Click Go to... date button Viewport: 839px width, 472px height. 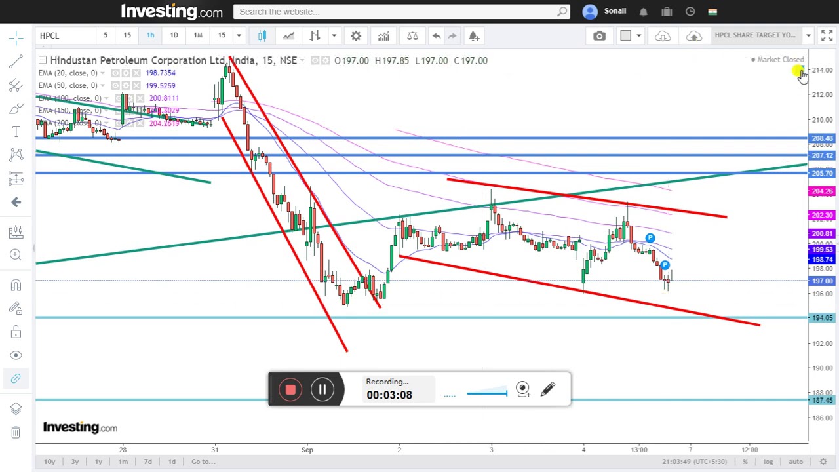203,462
